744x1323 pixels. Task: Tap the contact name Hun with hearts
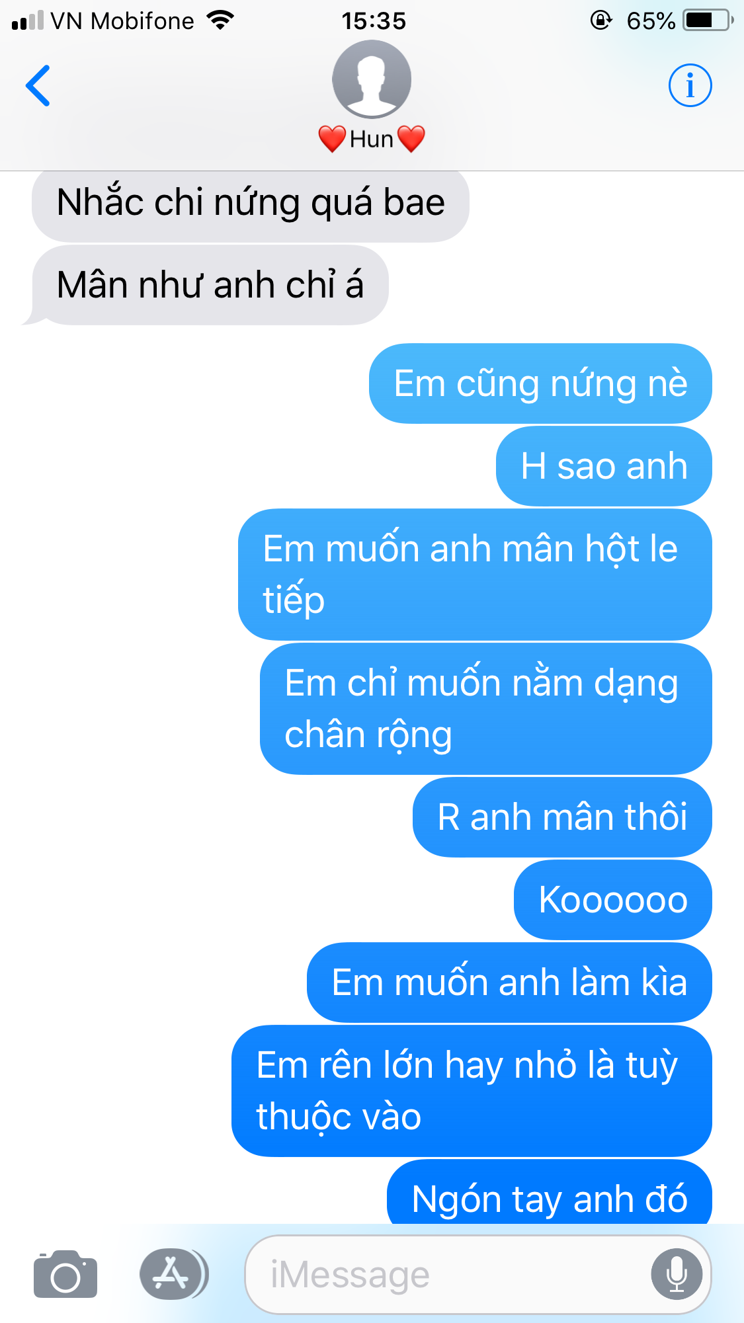pyautogui.click(x=372, y=139)
